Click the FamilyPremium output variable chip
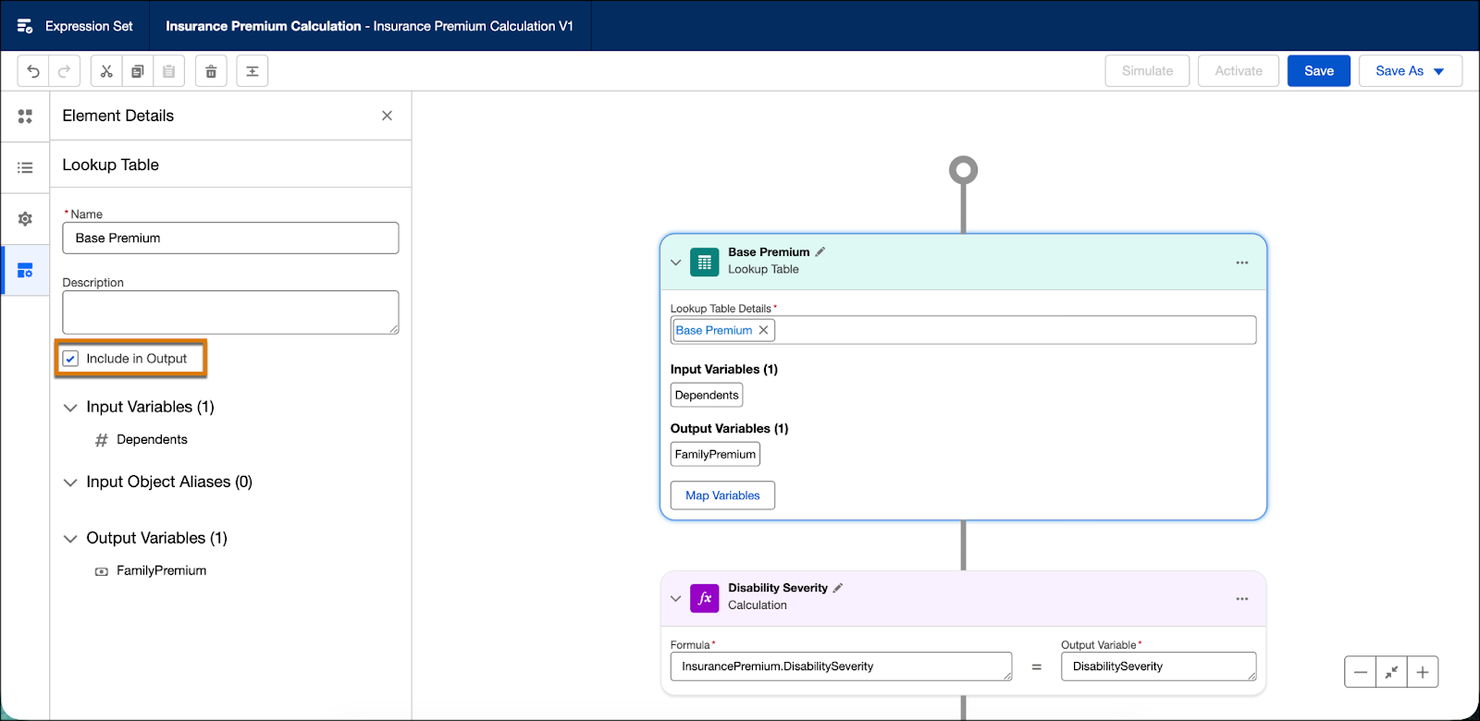Screen dimensions: 1480x721 click(x=715, y=455)
